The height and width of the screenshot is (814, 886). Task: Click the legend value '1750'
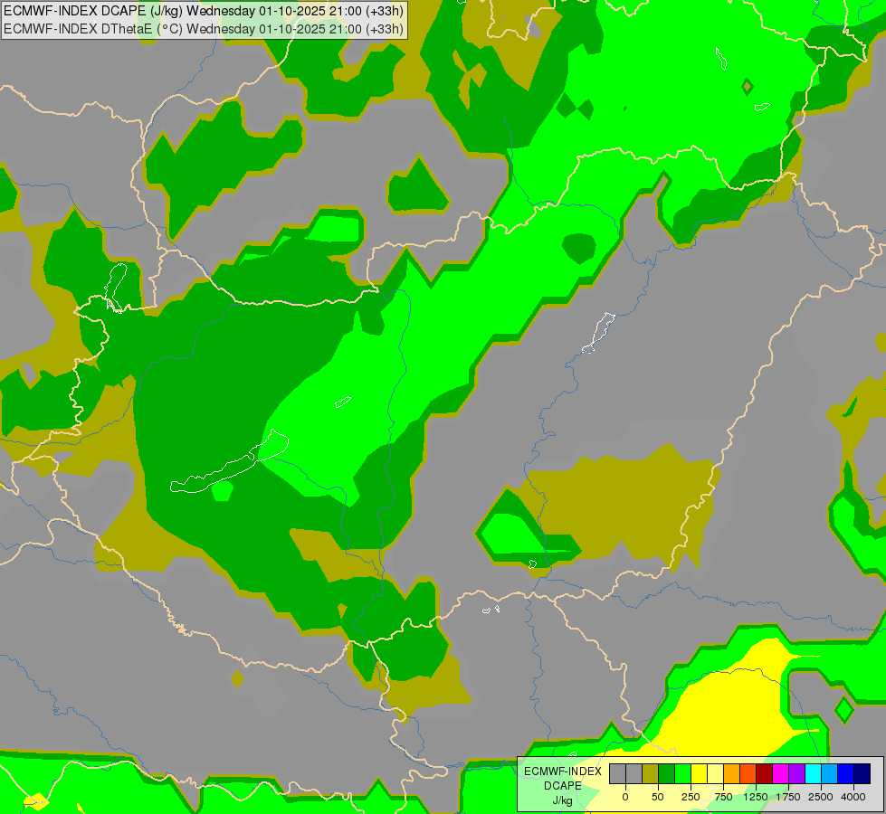point(788,797)
